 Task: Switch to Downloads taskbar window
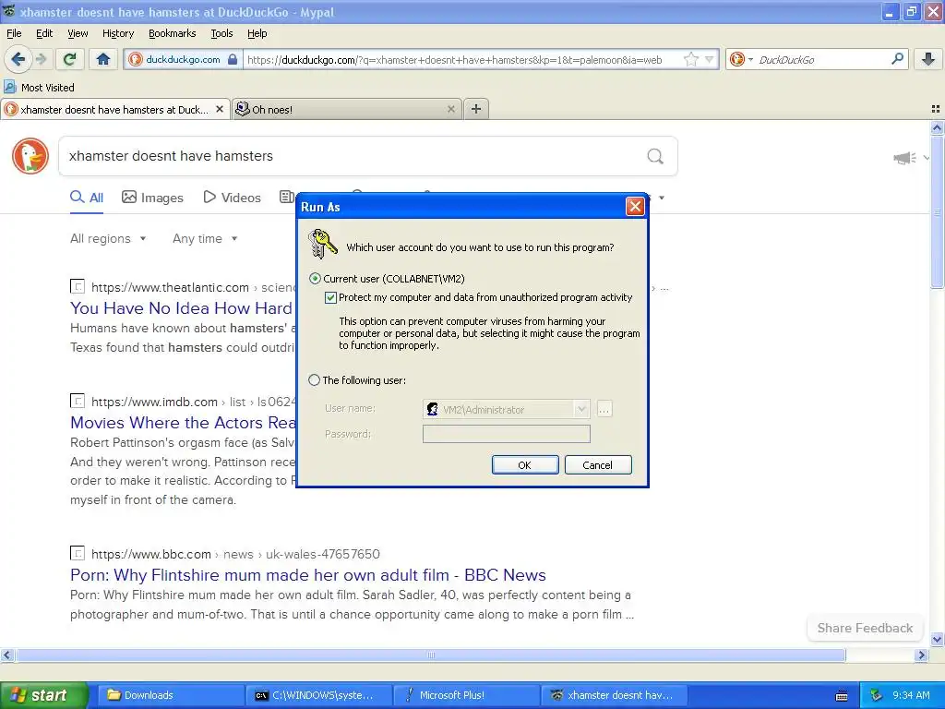(171, 695)
